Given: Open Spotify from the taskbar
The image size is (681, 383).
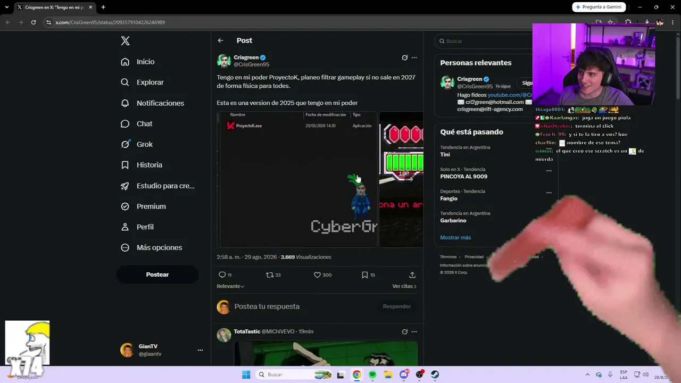Looking at the screenshot, I should pyautogui.click(x=372, y=374).
